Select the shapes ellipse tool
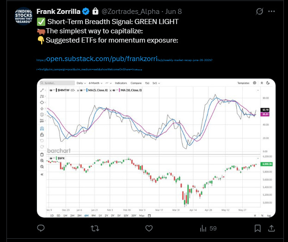Viewport: 288px width, 242px height. coord(42,102)
